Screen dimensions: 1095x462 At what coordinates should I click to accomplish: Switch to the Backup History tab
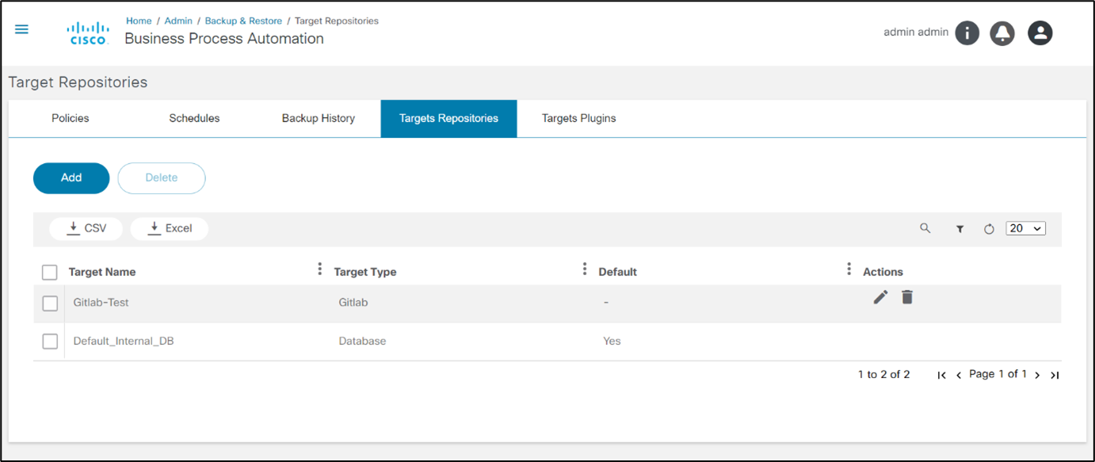point(318,119)
